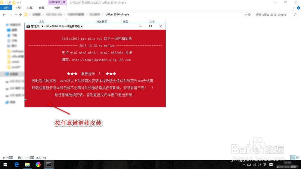The height and width of the screenshot is (169, 301).
Task: Open the 管理 ribbon tab
Action: point(57,8)
